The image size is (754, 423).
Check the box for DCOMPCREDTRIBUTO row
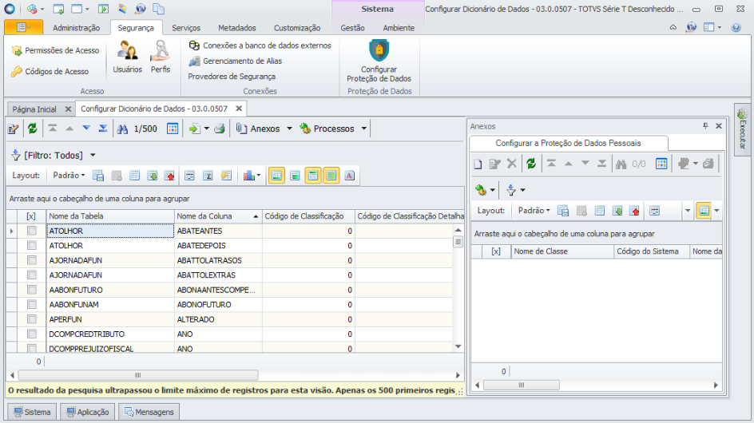[32, 334]
